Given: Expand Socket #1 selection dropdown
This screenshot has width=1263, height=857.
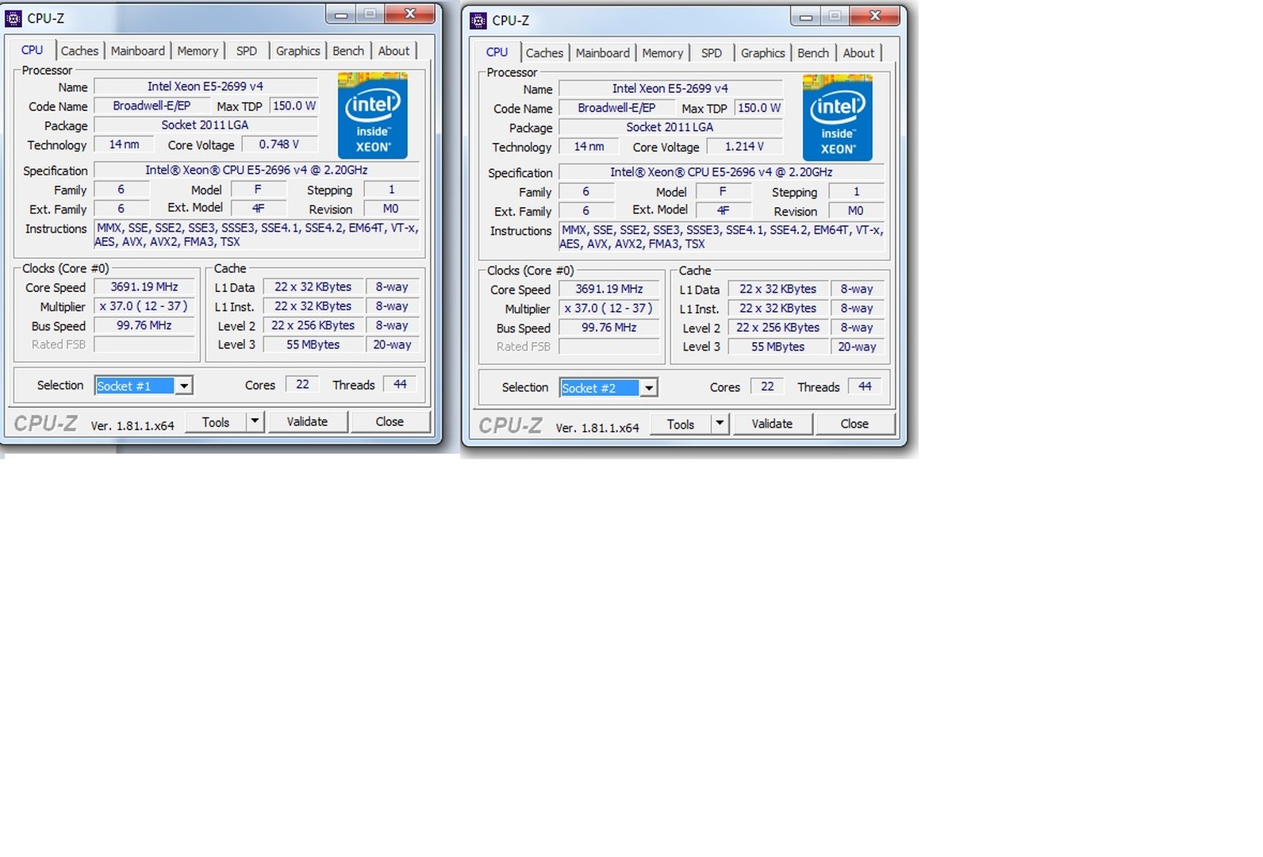Looking at the screenshot, I should (184, 386).
